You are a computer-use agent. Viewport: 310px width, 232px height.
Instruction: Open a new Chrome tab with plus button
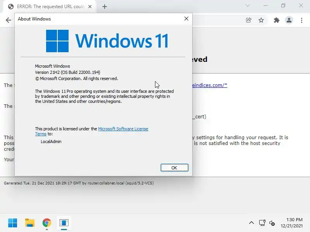(x=105, y=7)
